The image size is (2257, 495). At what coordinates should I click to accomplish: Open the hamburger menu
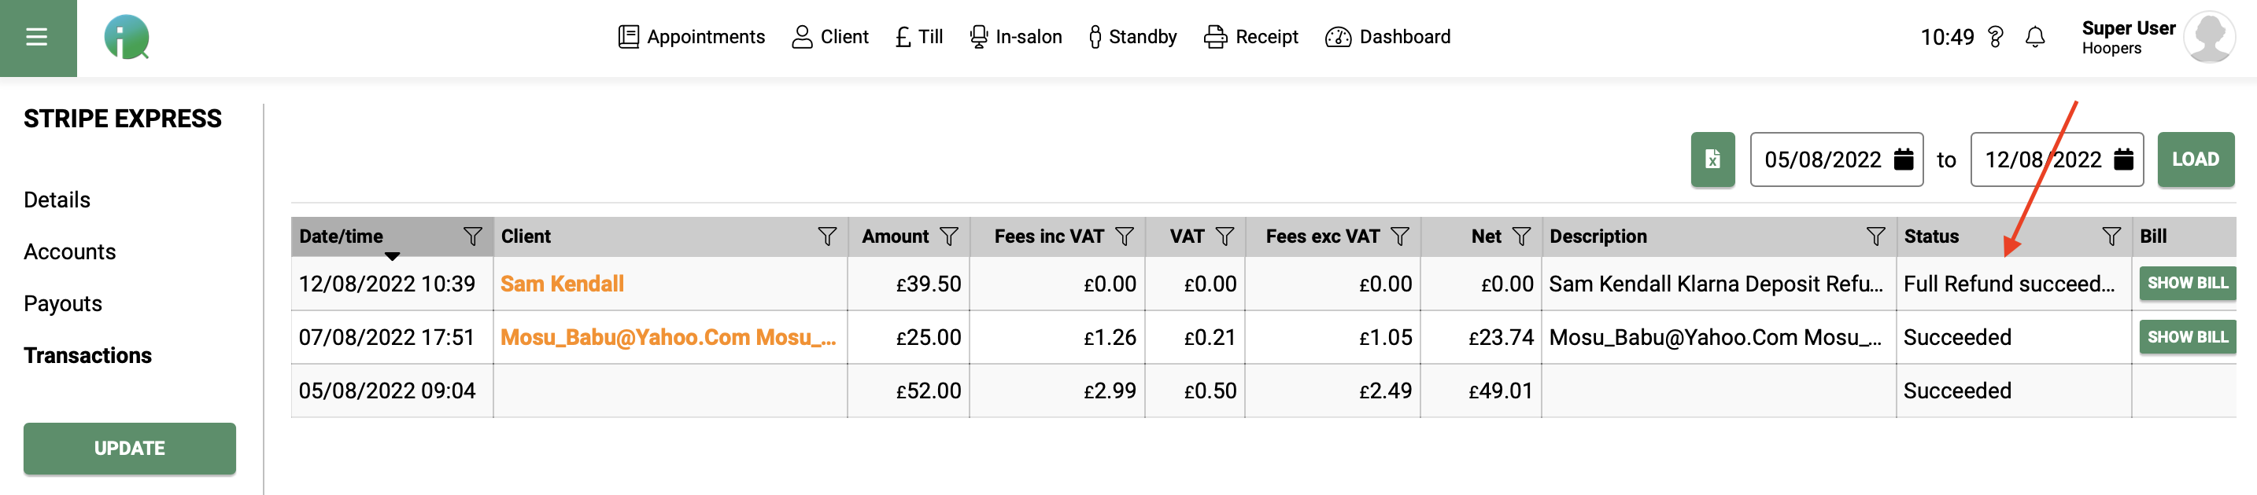(37, 37)
